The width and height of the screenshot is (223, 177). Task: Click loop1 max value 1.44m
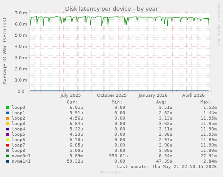click(x=210, y=113)
